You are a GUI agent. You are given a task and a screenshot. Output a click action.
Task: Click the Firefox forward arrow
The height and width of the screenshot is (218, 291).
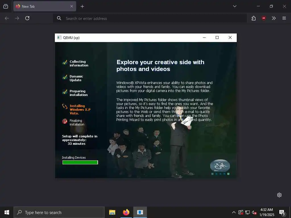(17, 18)
